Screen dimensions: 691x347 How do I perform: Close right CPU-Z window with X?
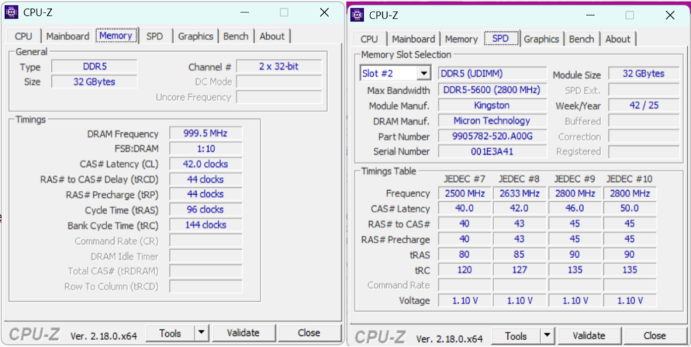(670, 15)
